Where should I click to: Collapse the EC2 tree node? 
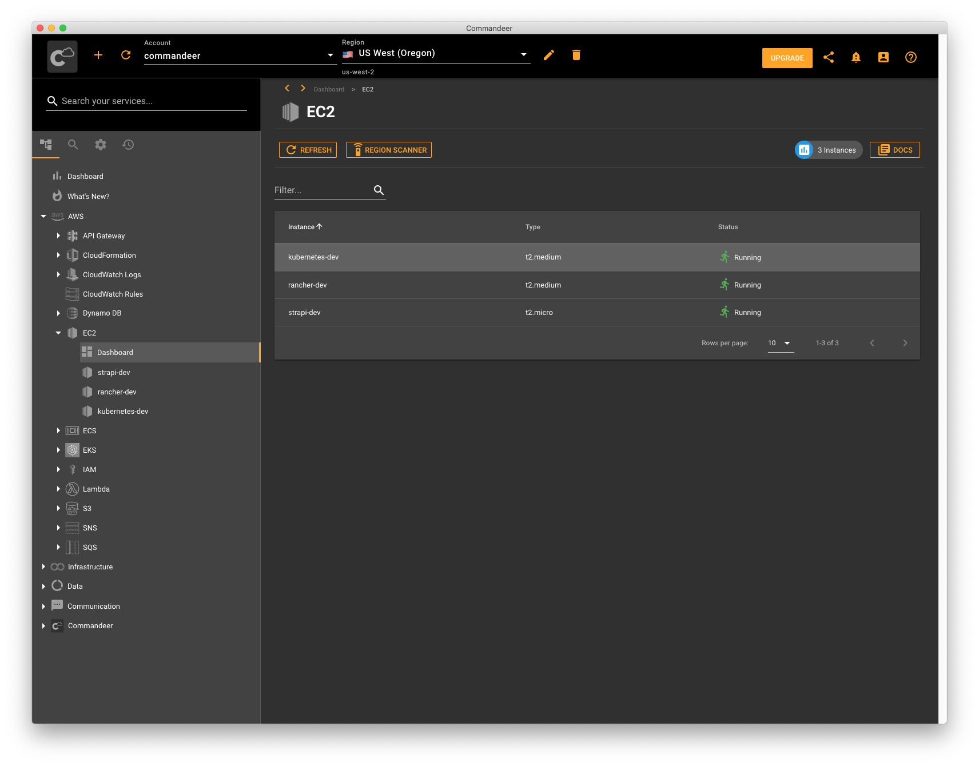pos(58,333)
